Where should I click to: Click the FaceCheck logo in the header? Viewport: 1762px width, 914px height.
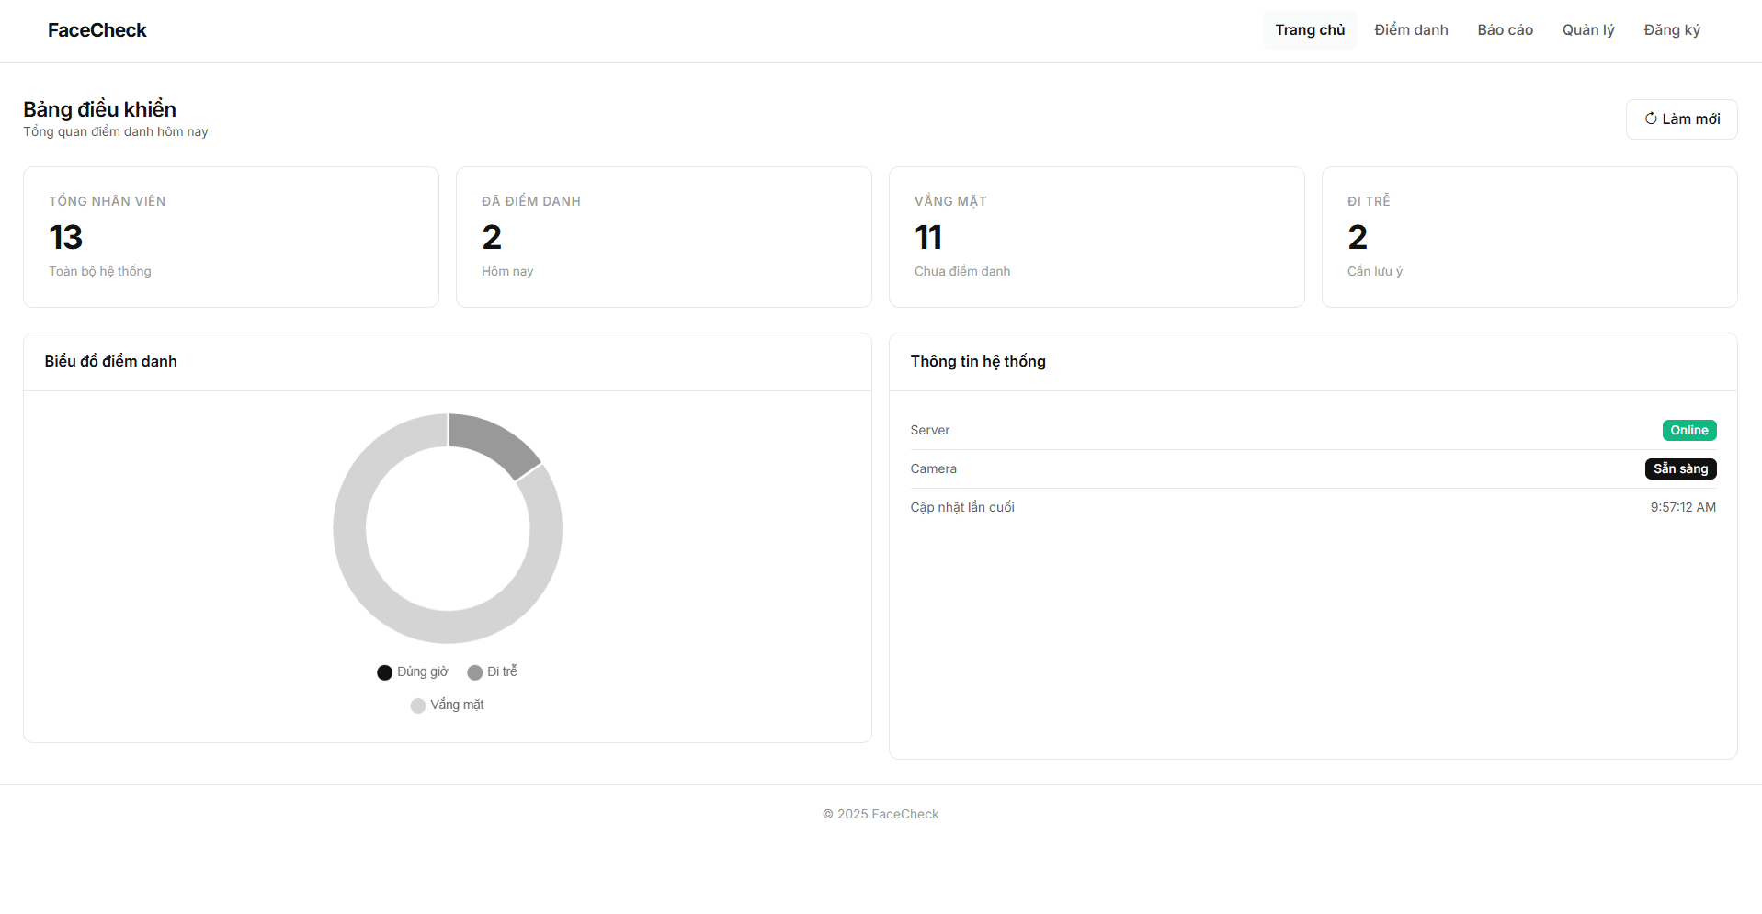97,30
